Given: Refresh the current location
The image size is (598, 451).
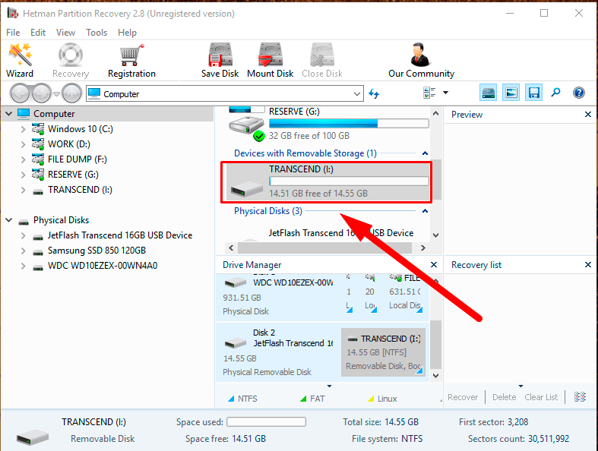Looking at the screenshot, I should coord(374,93).
